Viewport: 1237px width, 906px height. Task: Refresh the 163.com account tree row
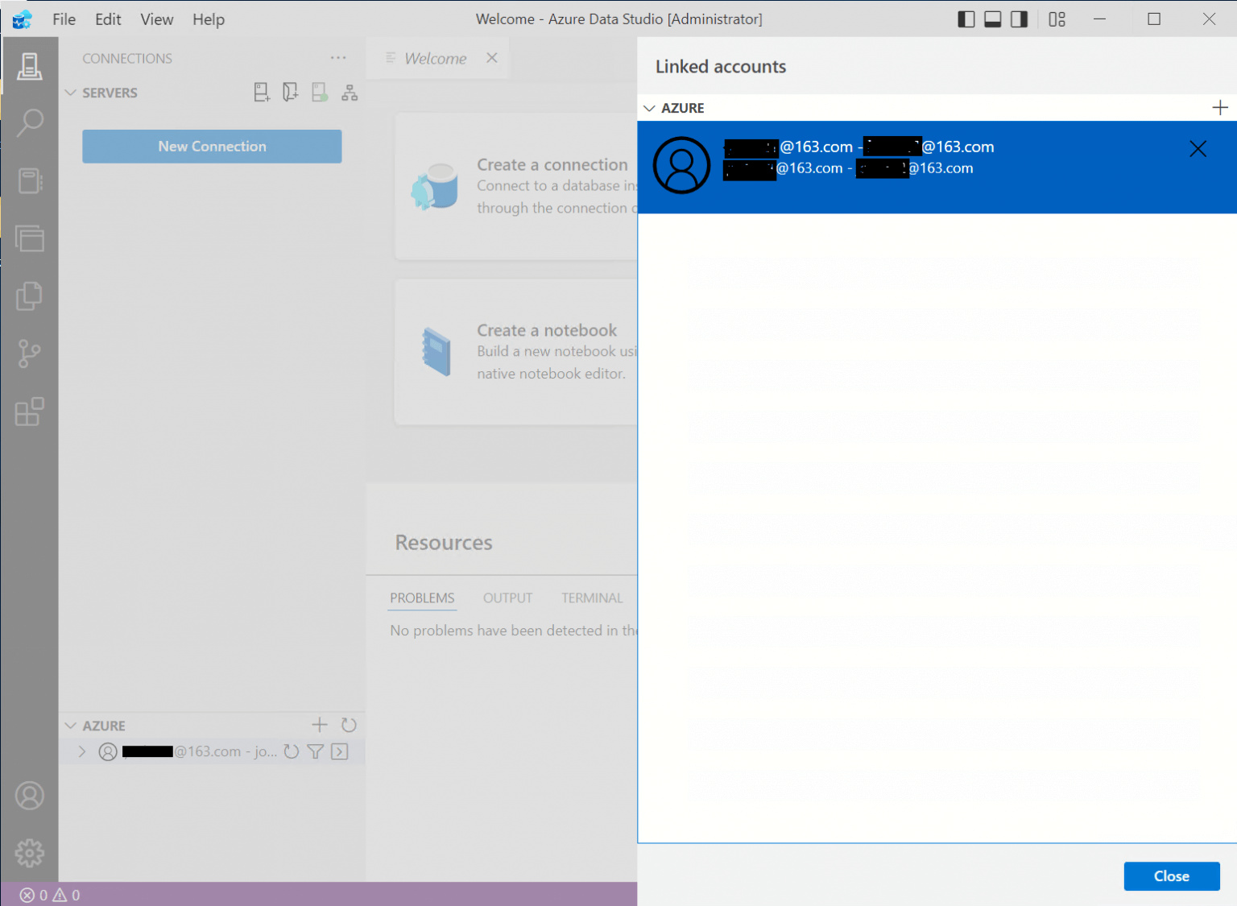[x=292, y=751]
